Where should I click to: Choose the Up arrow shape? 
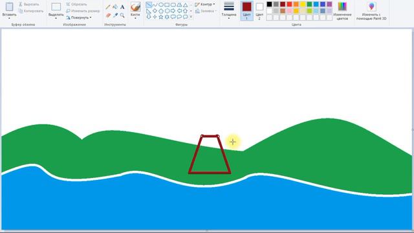pos(186,11)
